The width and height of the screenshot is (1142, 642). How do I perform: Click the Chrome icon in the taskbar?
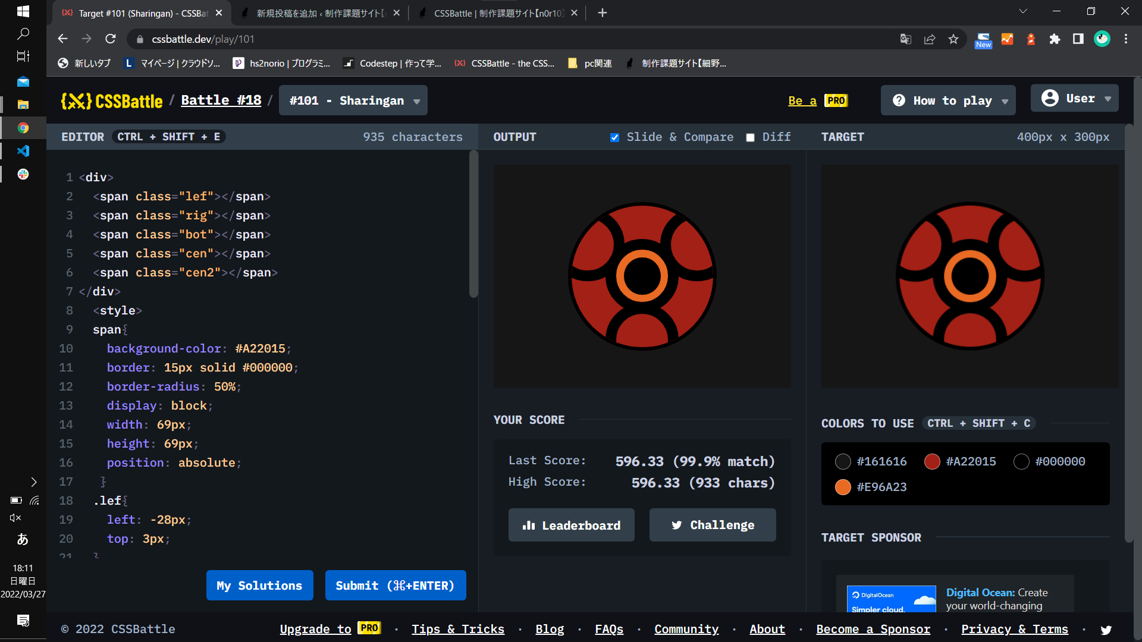click(x=23, y=128)
